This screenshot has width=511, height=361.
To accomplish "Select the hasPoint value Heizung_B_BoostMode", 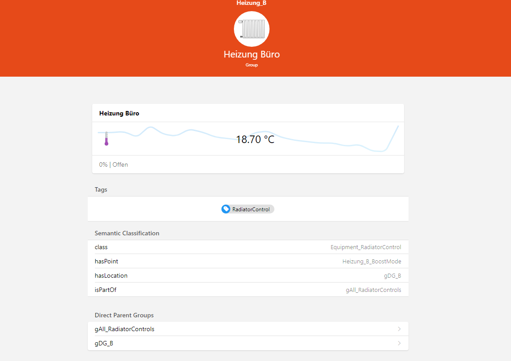I will click(372, 262).
